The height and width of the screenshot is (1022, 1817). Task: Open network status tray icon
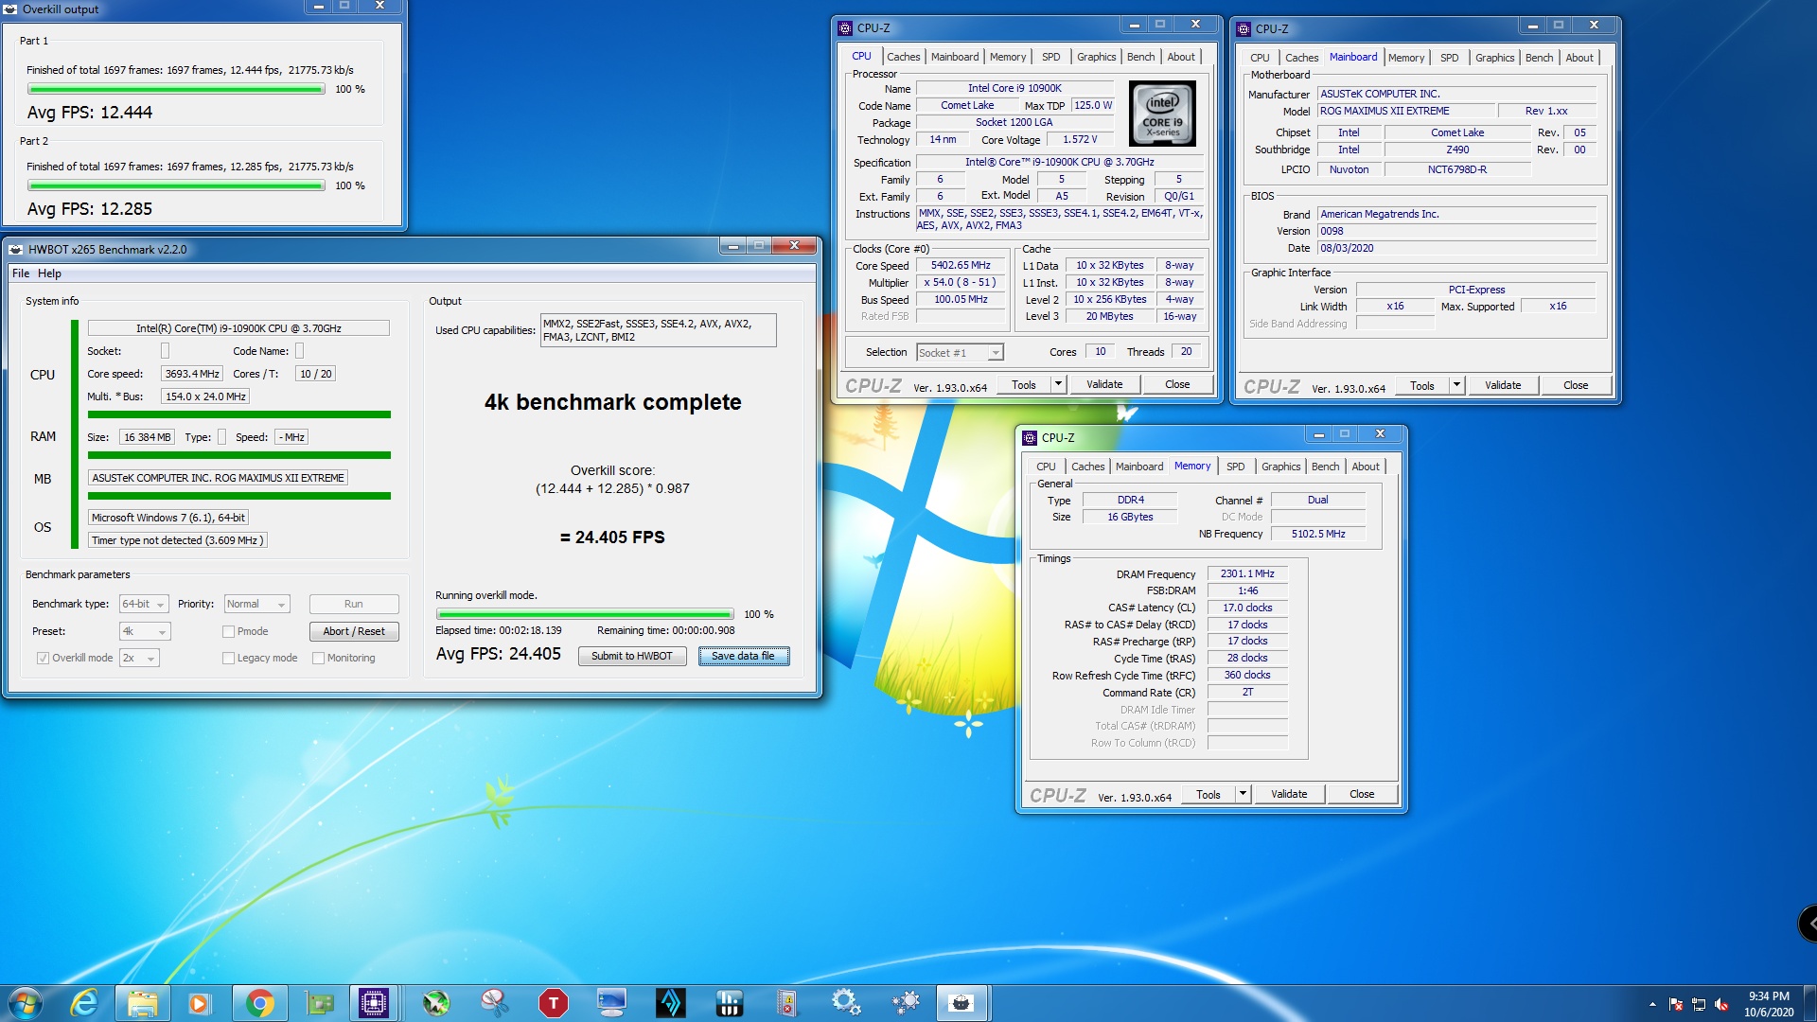click(x=1699, y=1005)
